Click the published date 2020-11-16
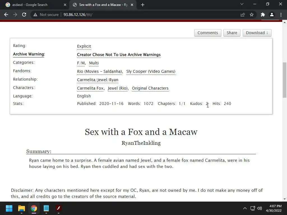 (111, 104)
